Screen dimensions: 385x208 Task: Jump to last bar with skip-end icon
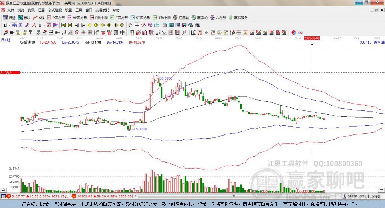click(x=70, y=25)
